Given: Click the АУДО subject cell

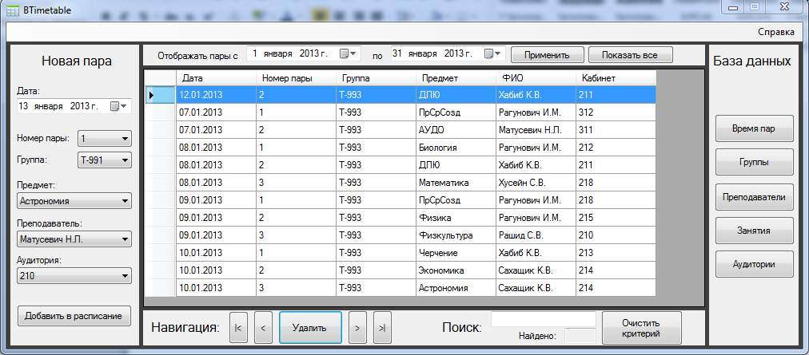Looking at the screenshot, I should click(456, 130).
